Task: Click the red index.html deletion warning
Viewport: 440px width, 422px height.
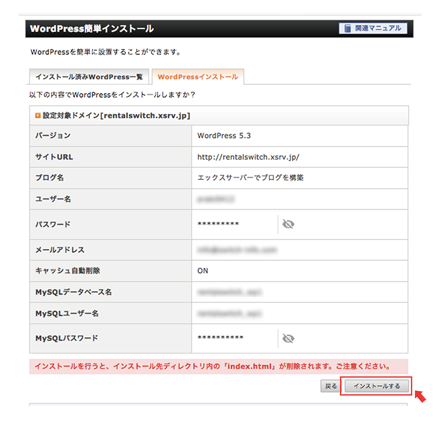Action: pos(219,366)
